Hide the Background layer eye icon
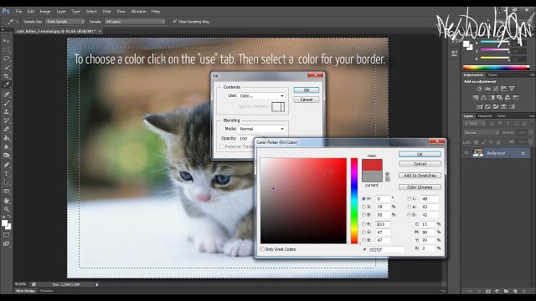Image resolution: width=536 pixels, height=301 pixels. 466,153
